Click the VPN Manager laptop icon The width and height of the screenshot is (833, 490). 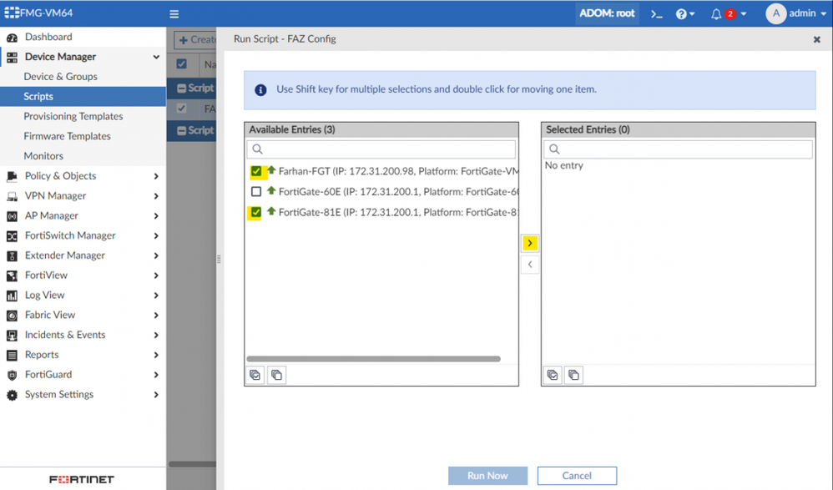point(12,197)
